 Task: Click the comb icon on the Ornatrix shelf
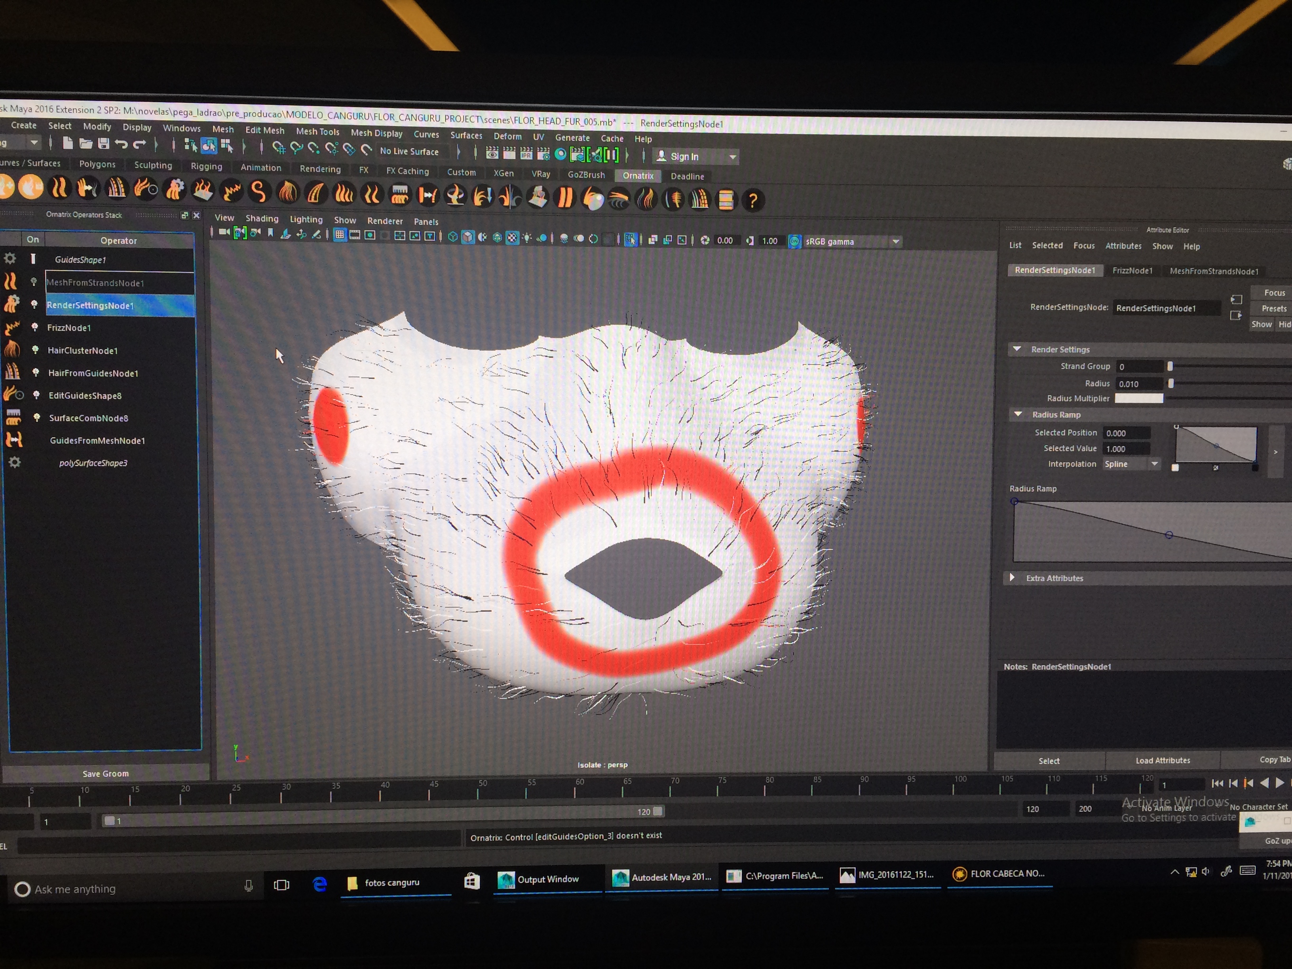(399, 195)
